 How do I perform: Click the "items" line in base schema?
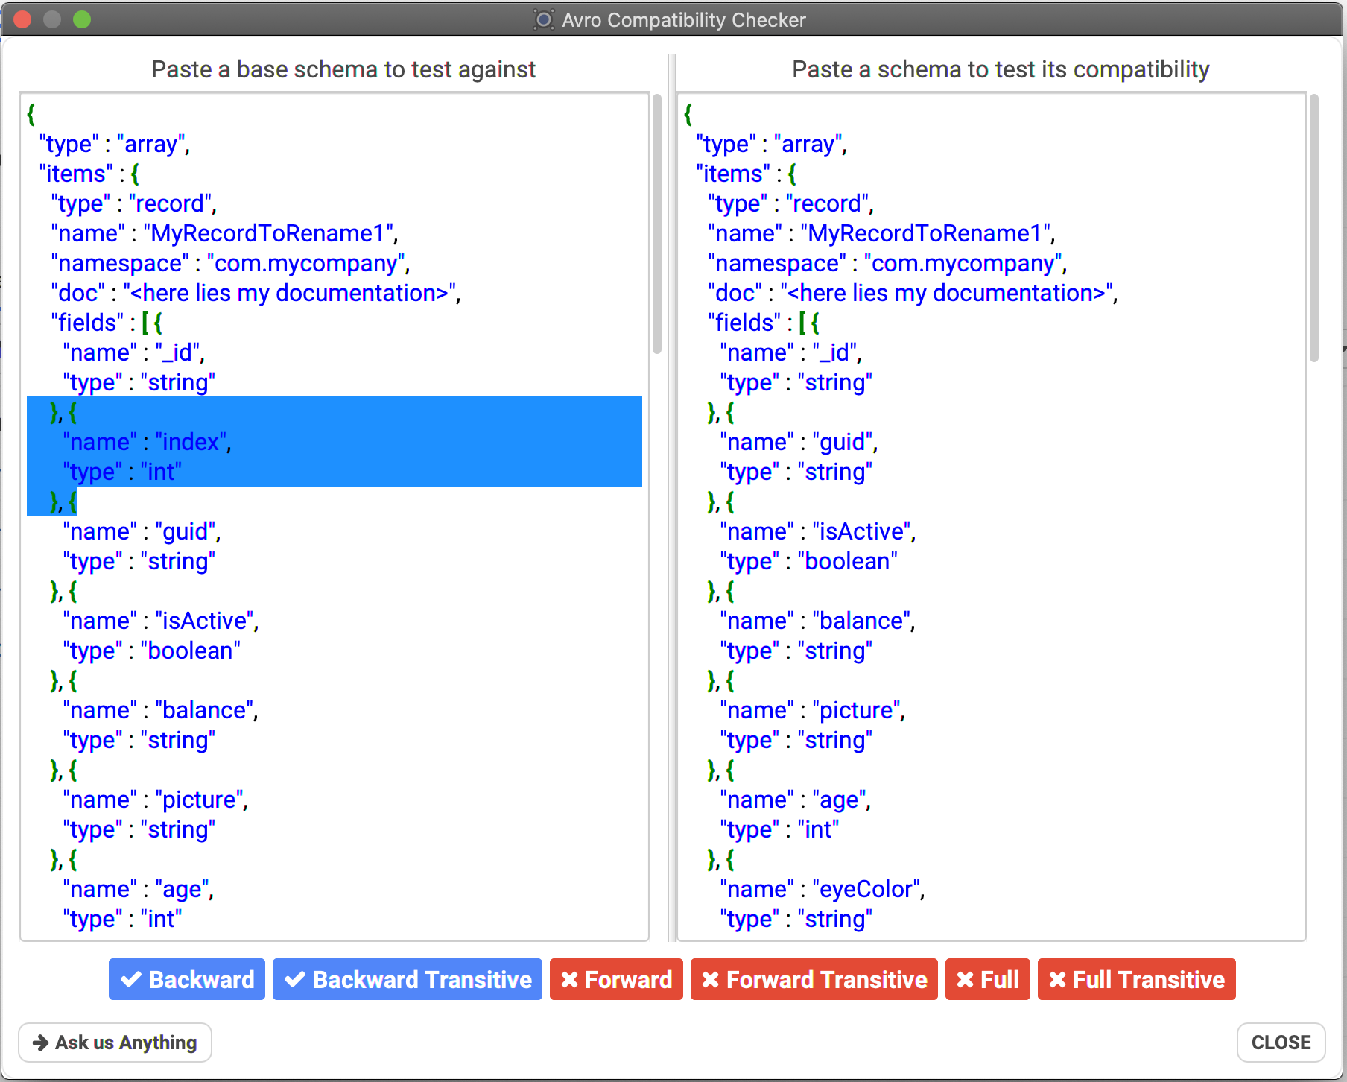(x=89, y=174)
